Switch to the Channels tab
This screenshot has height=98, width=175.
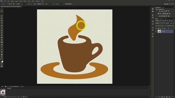point(161,19)
